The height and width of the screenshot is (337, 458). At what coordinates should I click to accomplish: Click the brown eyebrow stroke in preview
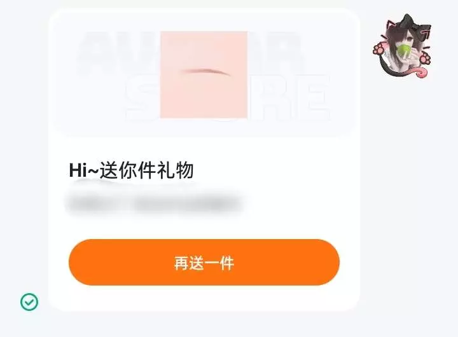(x=205, y=71)
